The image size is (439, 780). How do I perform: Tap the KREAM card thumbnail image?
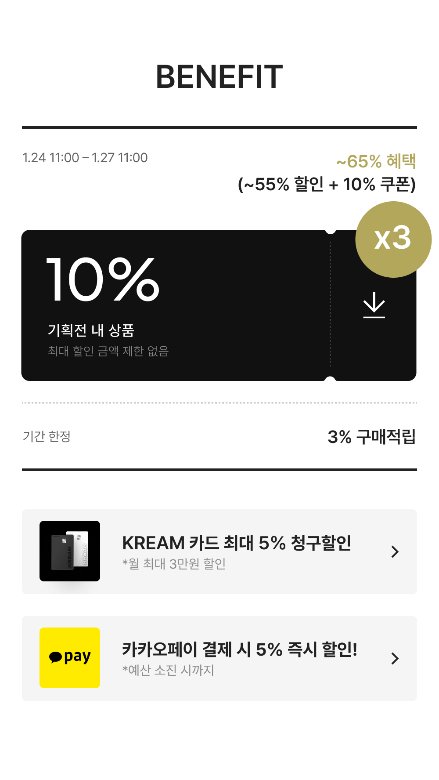[70, 551]
